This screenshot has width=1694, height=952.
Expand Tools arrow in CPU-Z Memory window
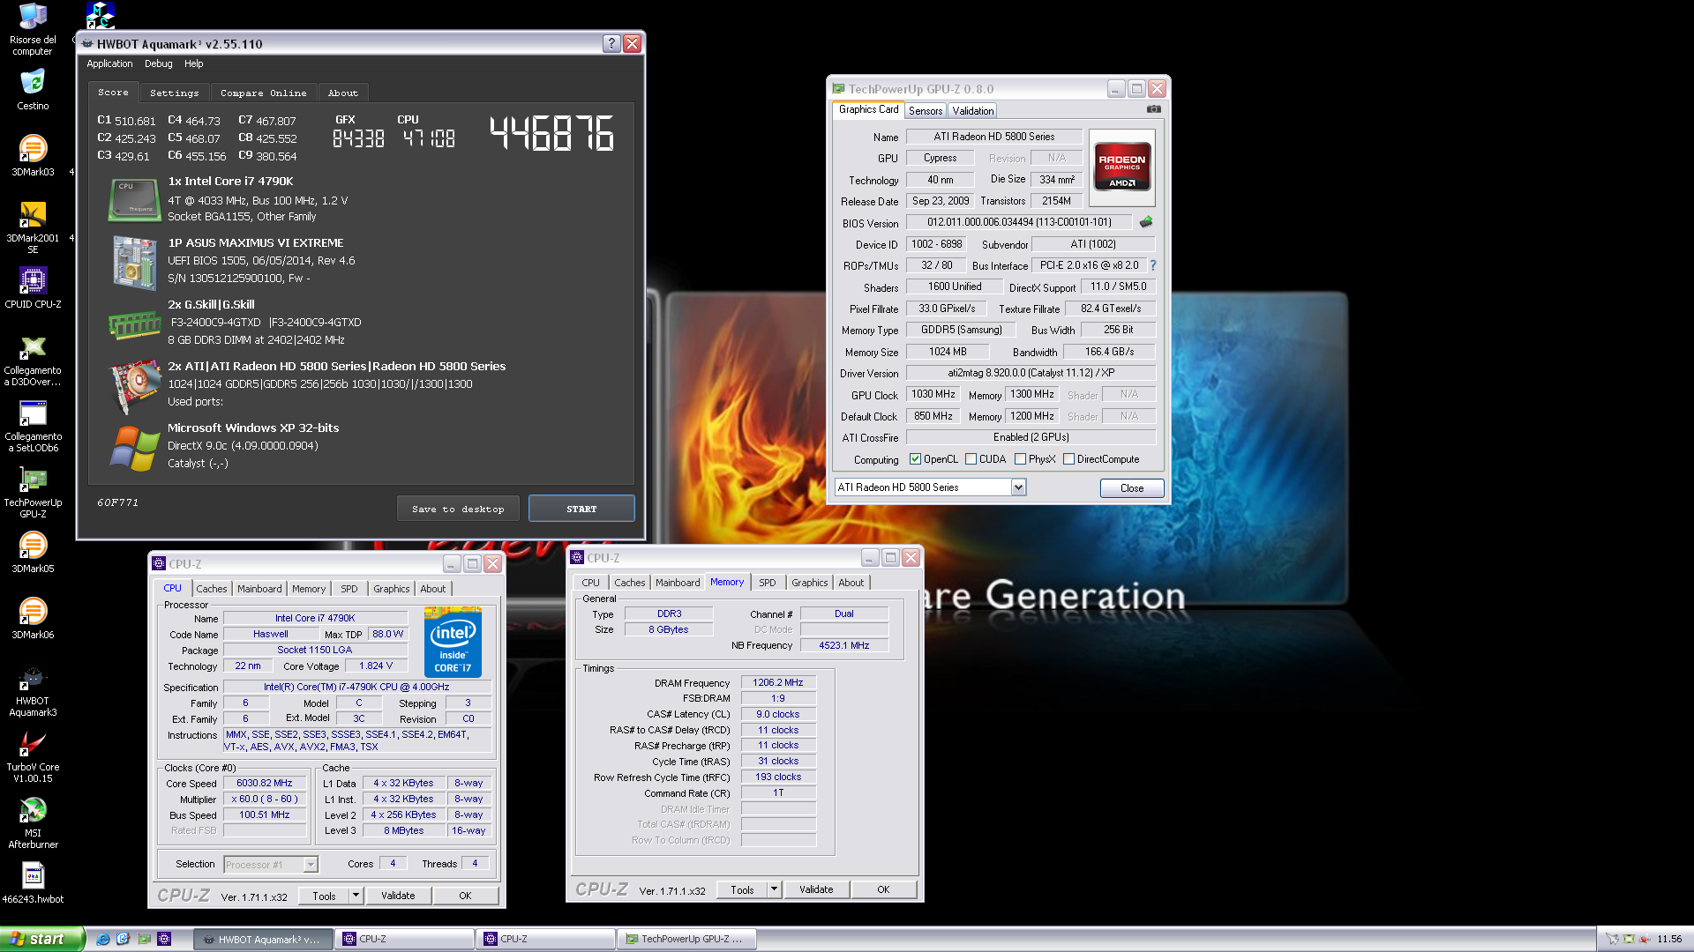774,889
